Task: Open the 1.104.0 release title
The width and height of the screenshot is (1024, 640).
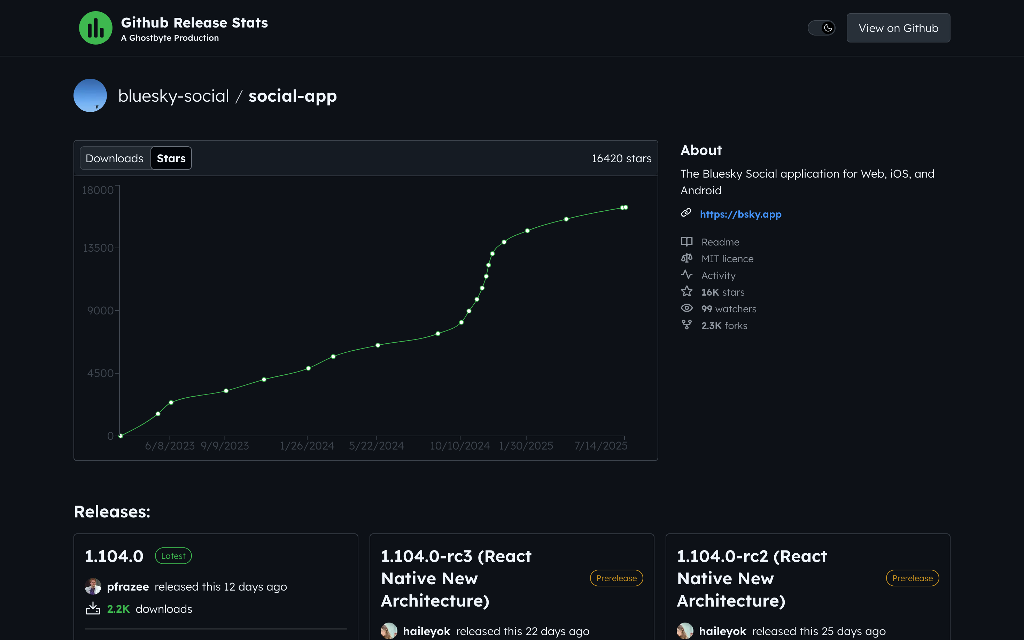Action: (x=114, y=556)
